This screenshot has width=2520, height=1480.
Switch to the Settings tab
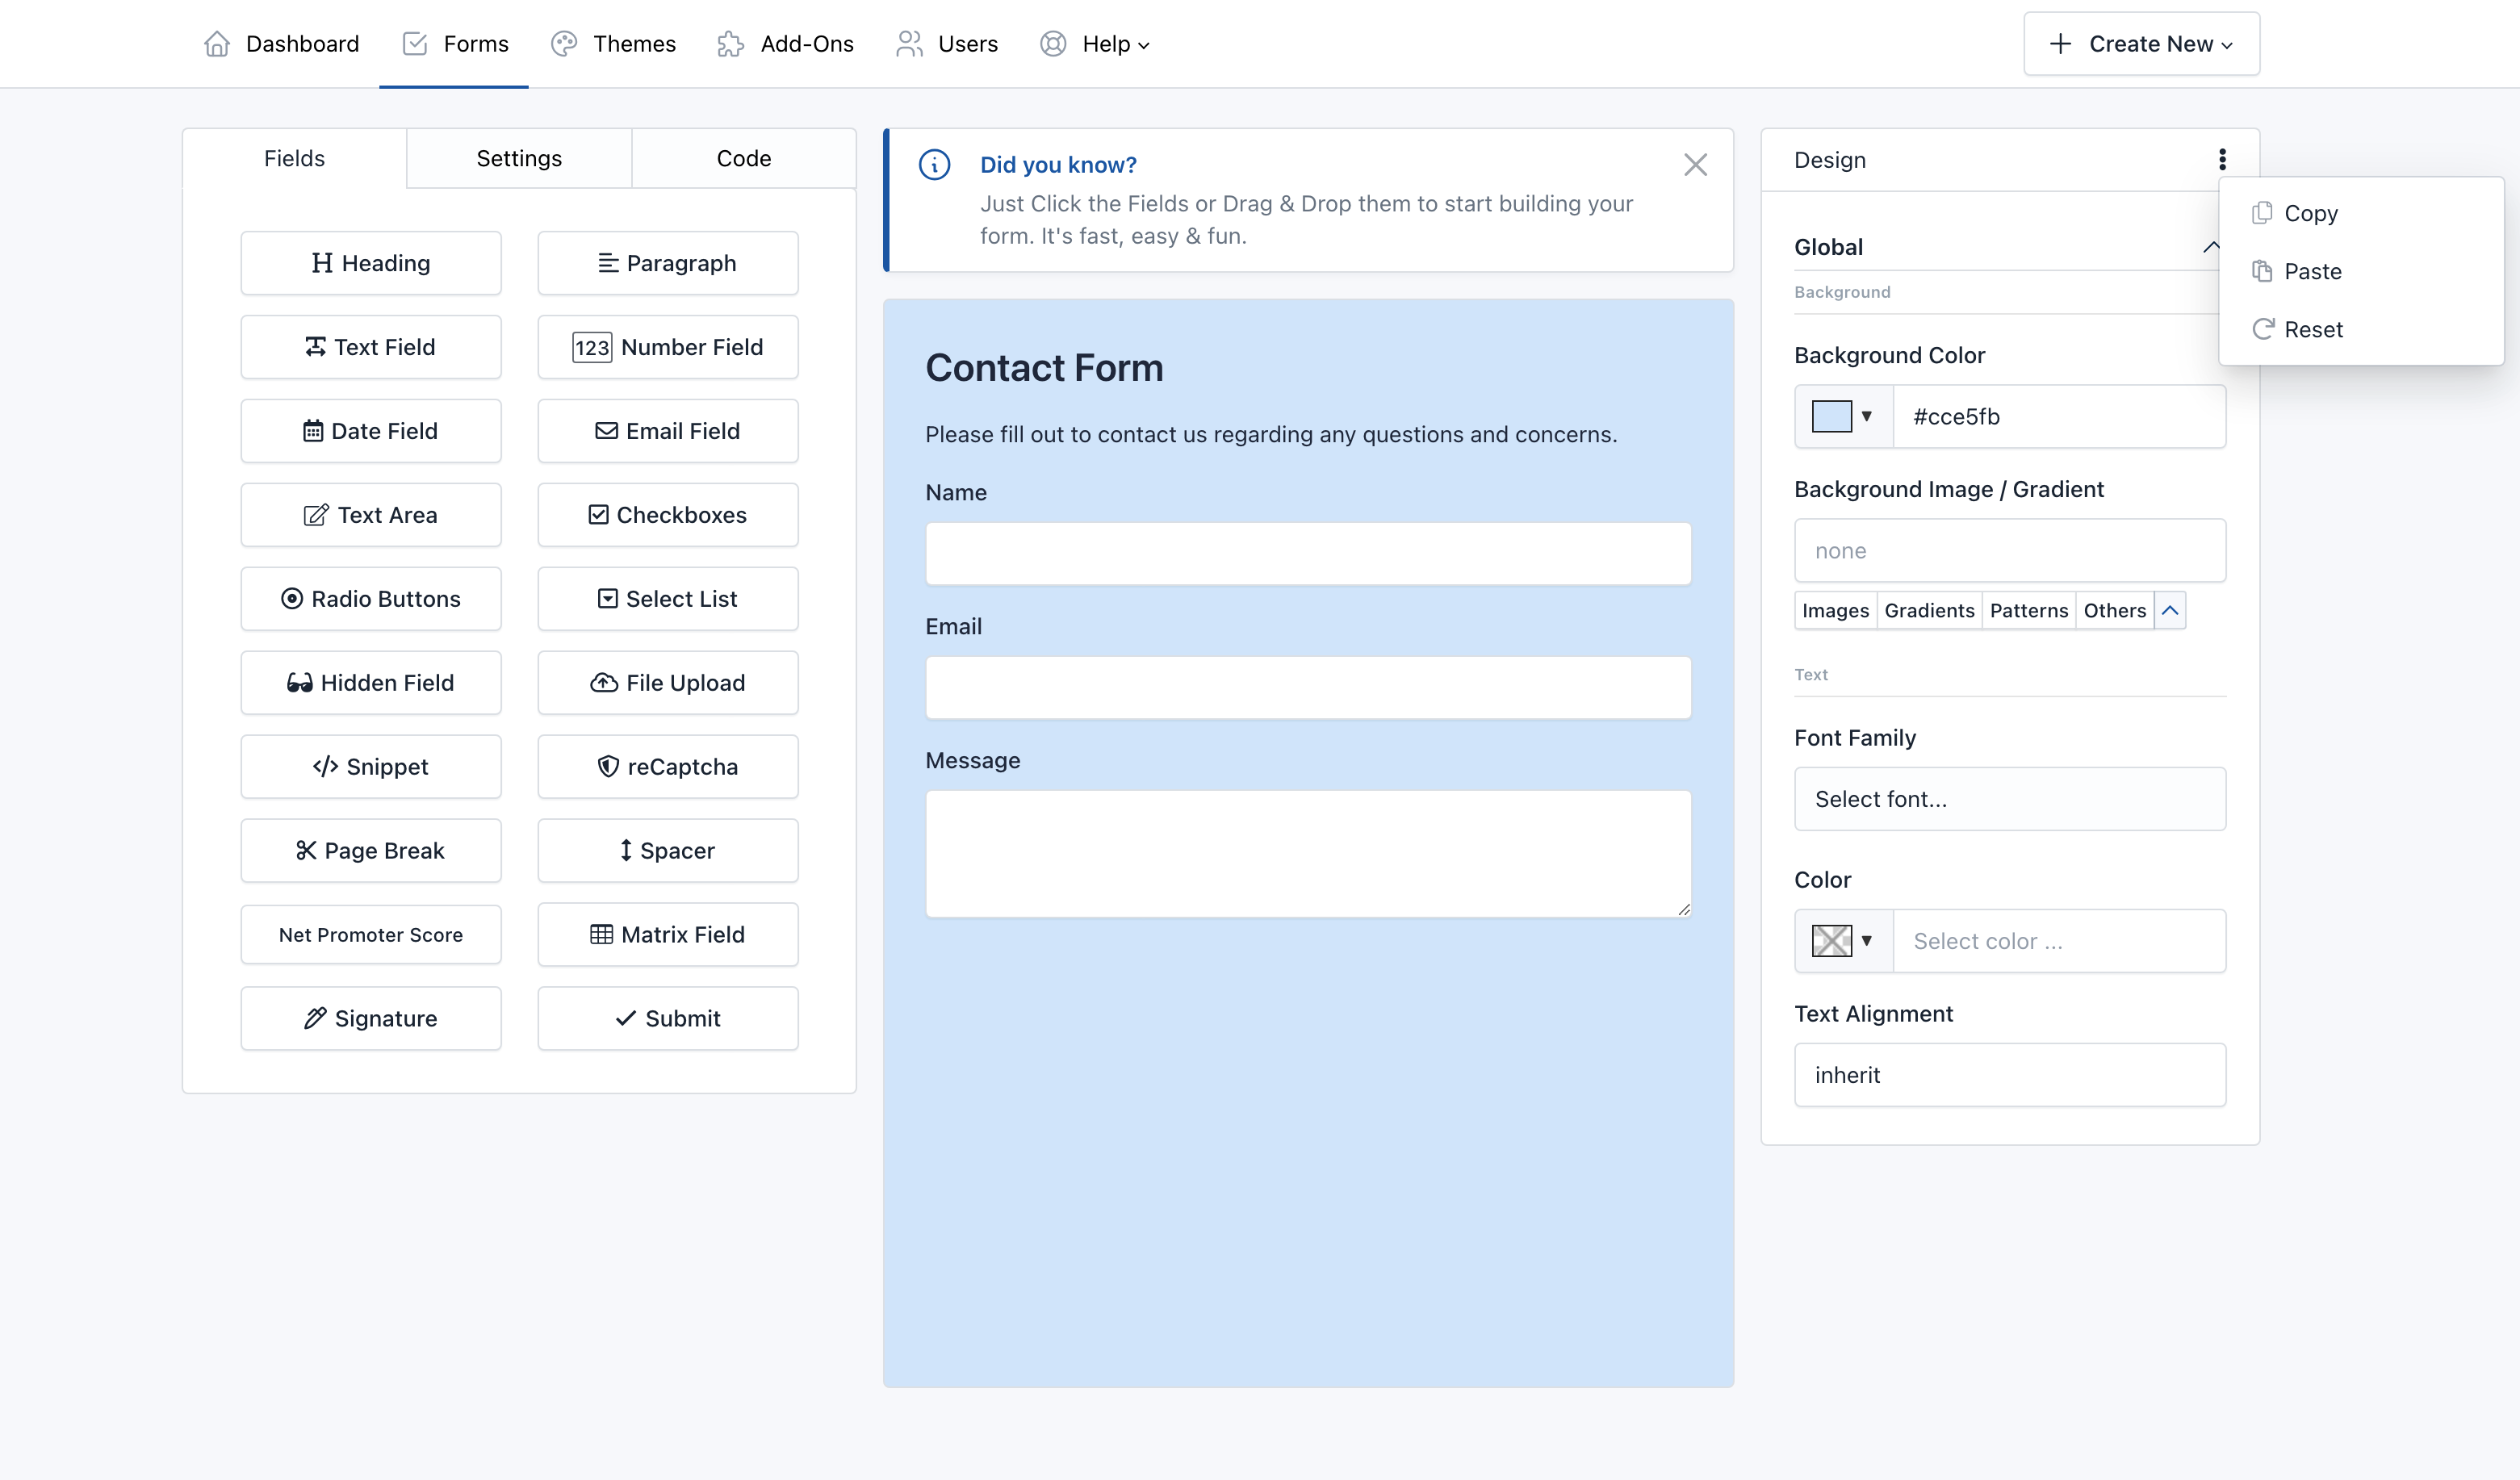coord(518,157)
